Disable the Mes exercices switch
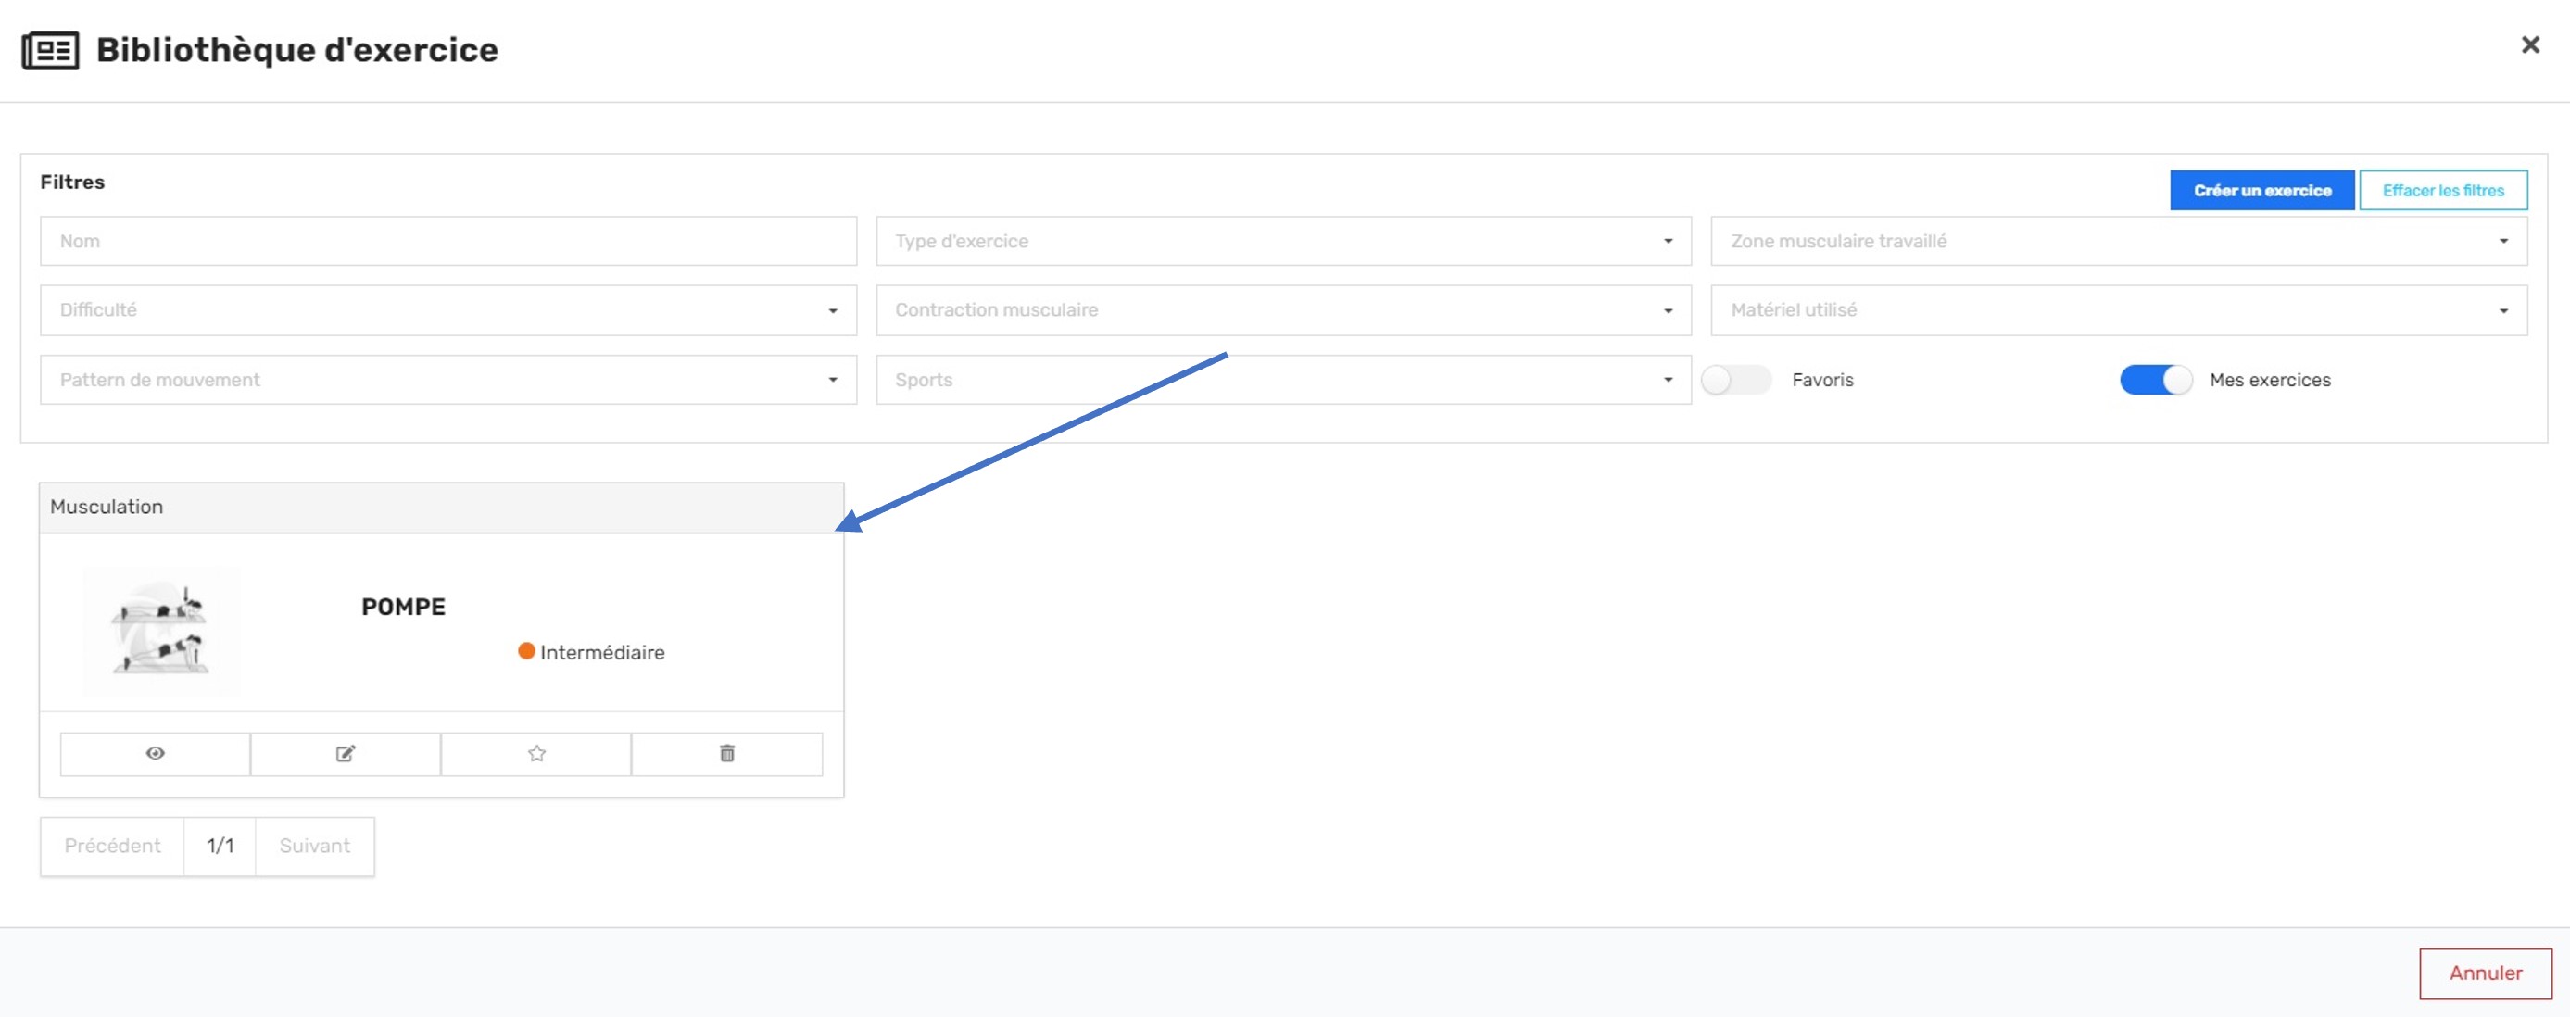Viewport: 2570px width, 1017px height. click(x=2156, y=380)
